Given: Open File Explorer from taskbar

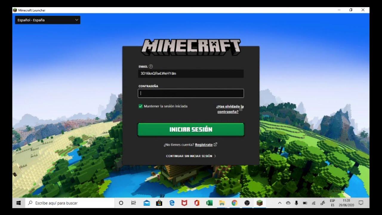Looking at the screenshot, I should tap(222, 203).
